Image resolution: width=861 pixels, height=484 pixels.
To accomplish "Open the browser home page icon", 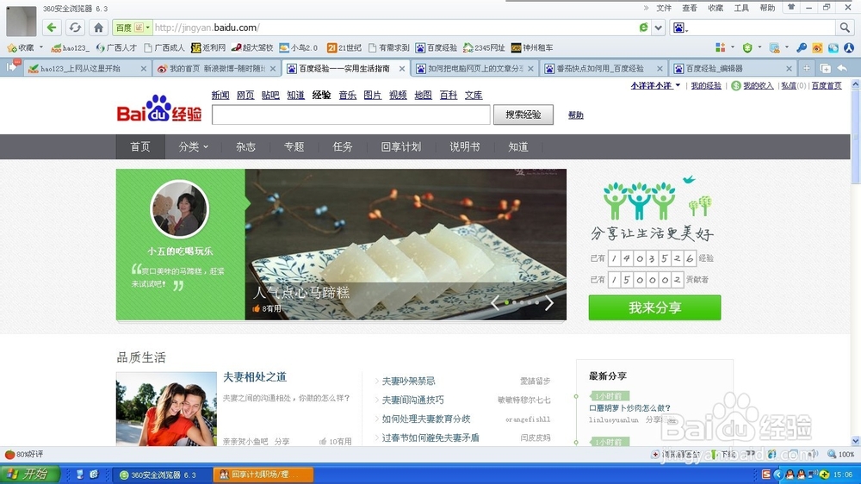I will (x=98, y=28).
